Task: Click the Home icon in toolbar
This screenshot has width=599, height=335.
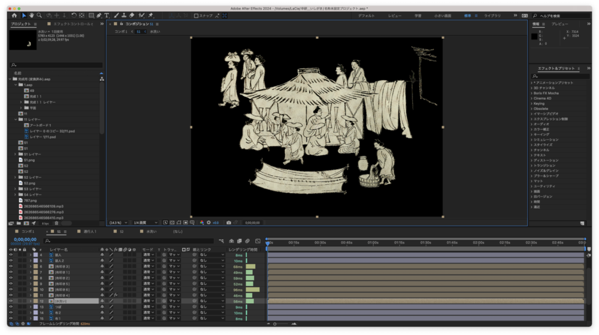Action: point(15,16)
